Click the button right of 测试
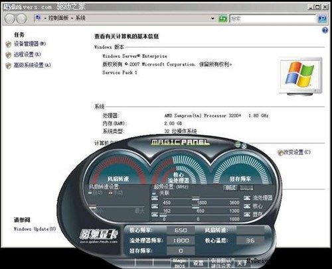 [x=247, y=188]
